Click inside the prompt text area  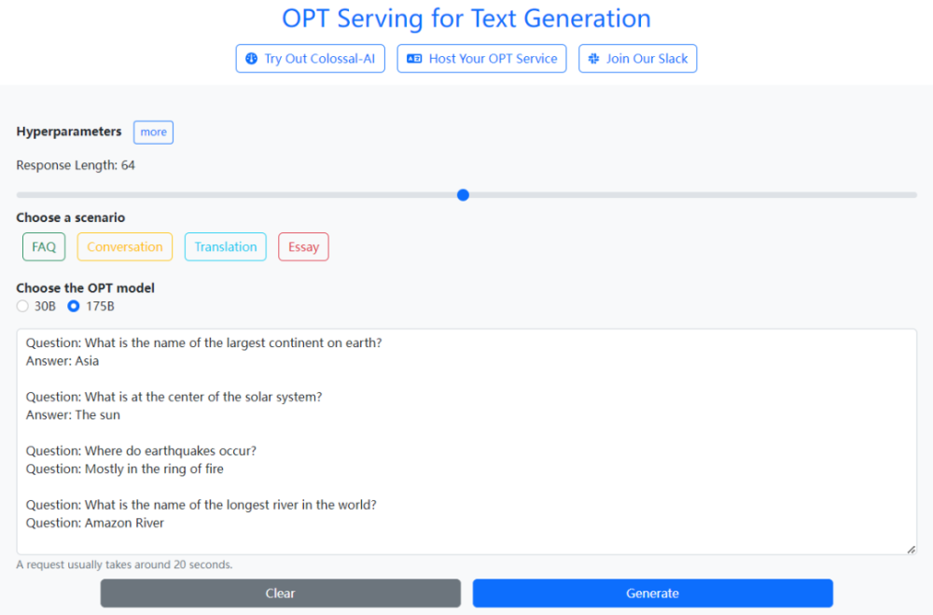point(466,441)
